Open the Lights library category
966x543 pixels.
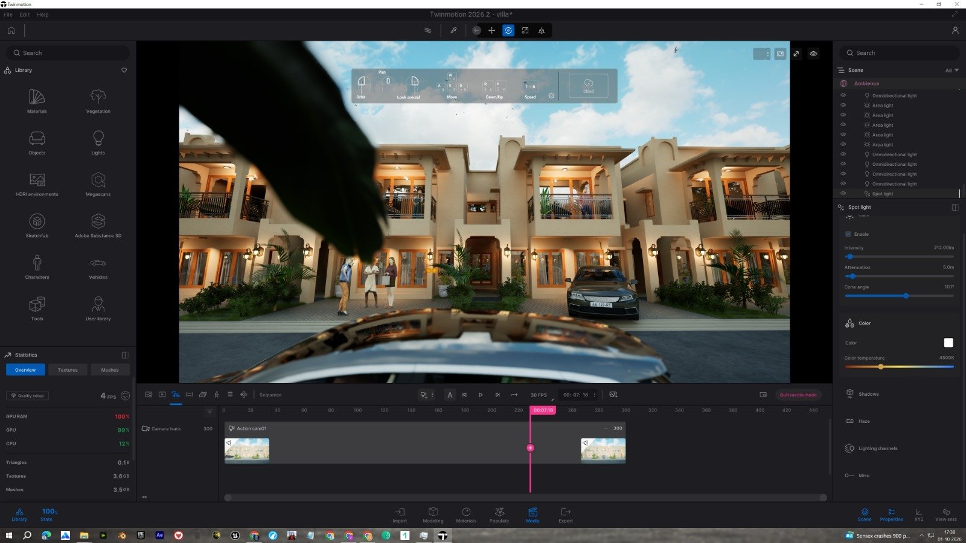98,142
